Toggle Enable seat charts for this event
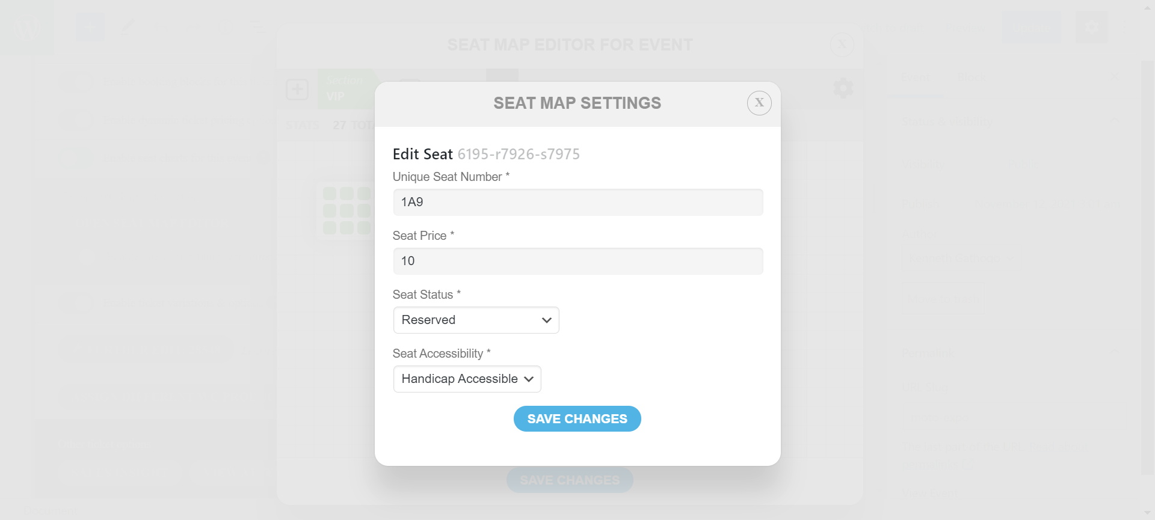This screenshot has width=1155, height=520. pyautogui.click(x=76, y=159)
